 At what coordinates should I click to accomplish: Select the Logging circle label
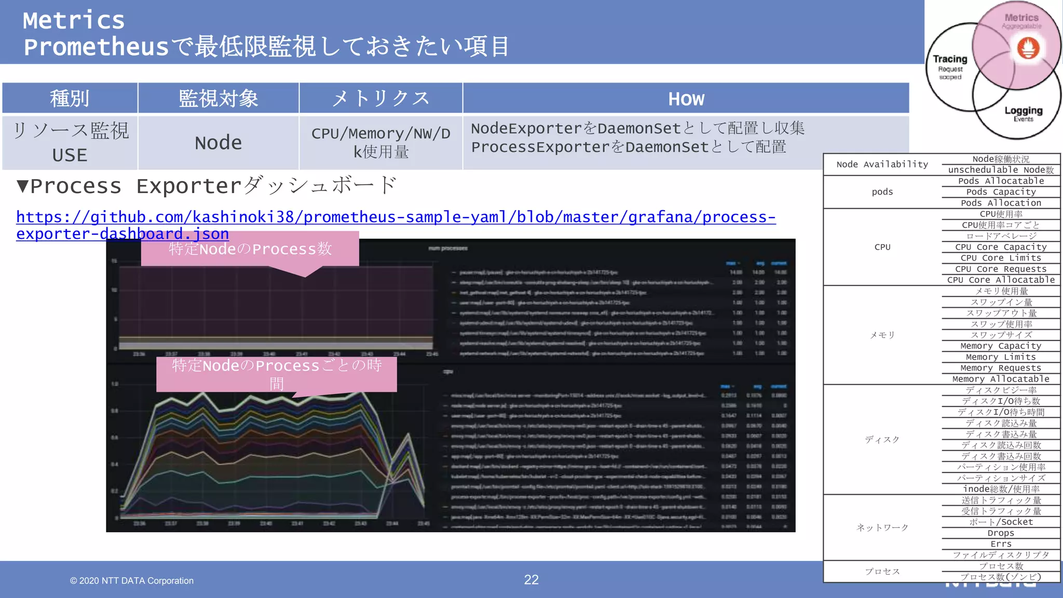tap(1024, 114)
